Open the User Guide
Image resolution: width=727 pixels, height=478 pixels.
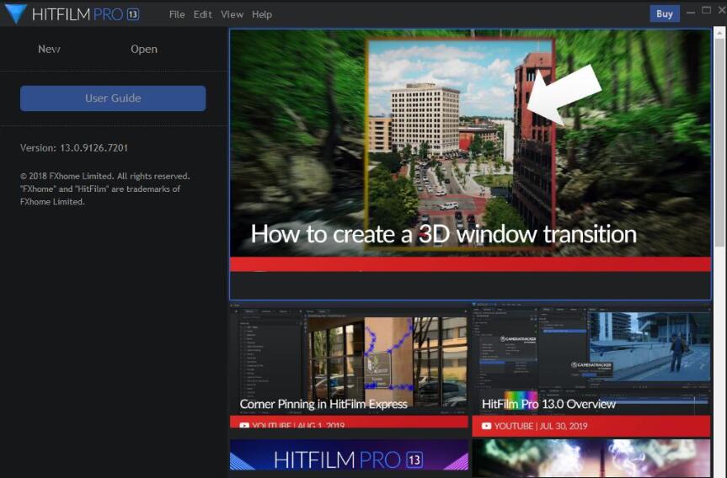(113, 98)
